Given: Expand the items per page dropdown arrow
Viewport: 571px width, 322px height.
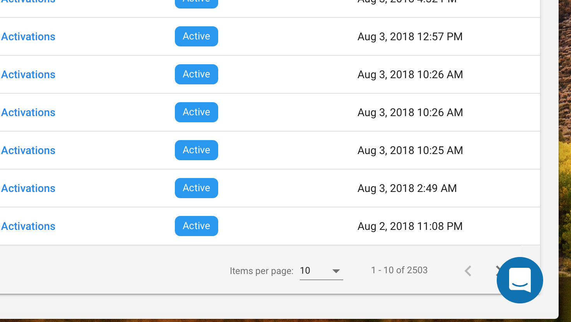Looking at the screenshot, I should click(x=336, y=271).
